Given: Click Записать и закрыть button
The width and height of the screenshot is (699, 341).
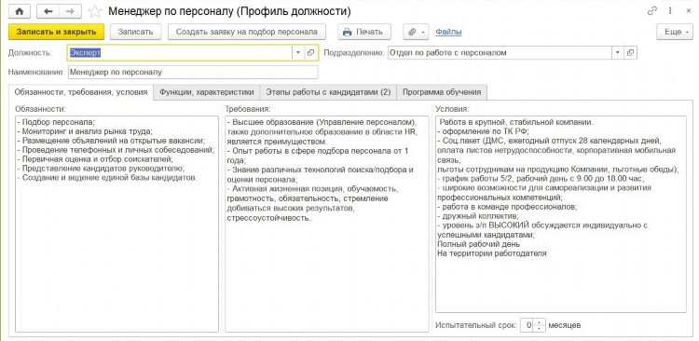Looking at the screenshot, I should [56, 32].
